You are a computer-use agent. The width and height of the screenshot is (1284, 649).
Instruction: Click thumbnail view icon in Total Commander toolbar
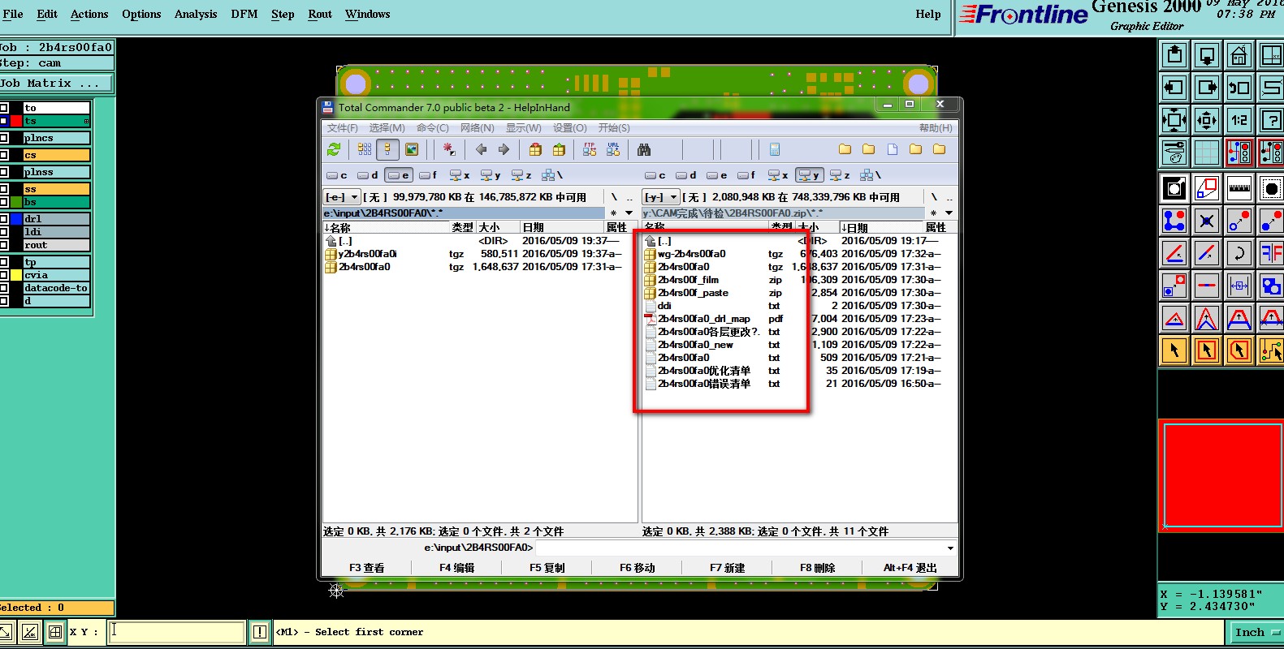click(x=412, y=149)
